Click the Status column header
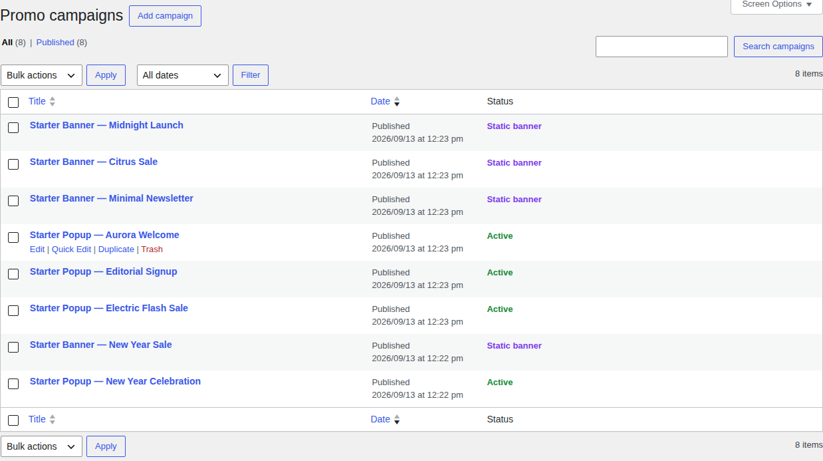This screenshot has width=823, height=461. 500,101
